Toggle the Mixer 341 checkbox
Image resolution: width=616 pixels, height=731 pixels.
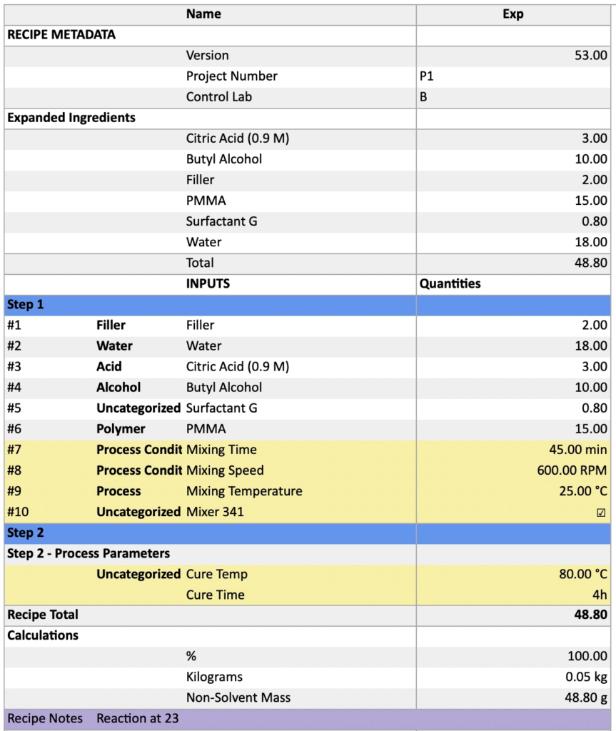600,513
